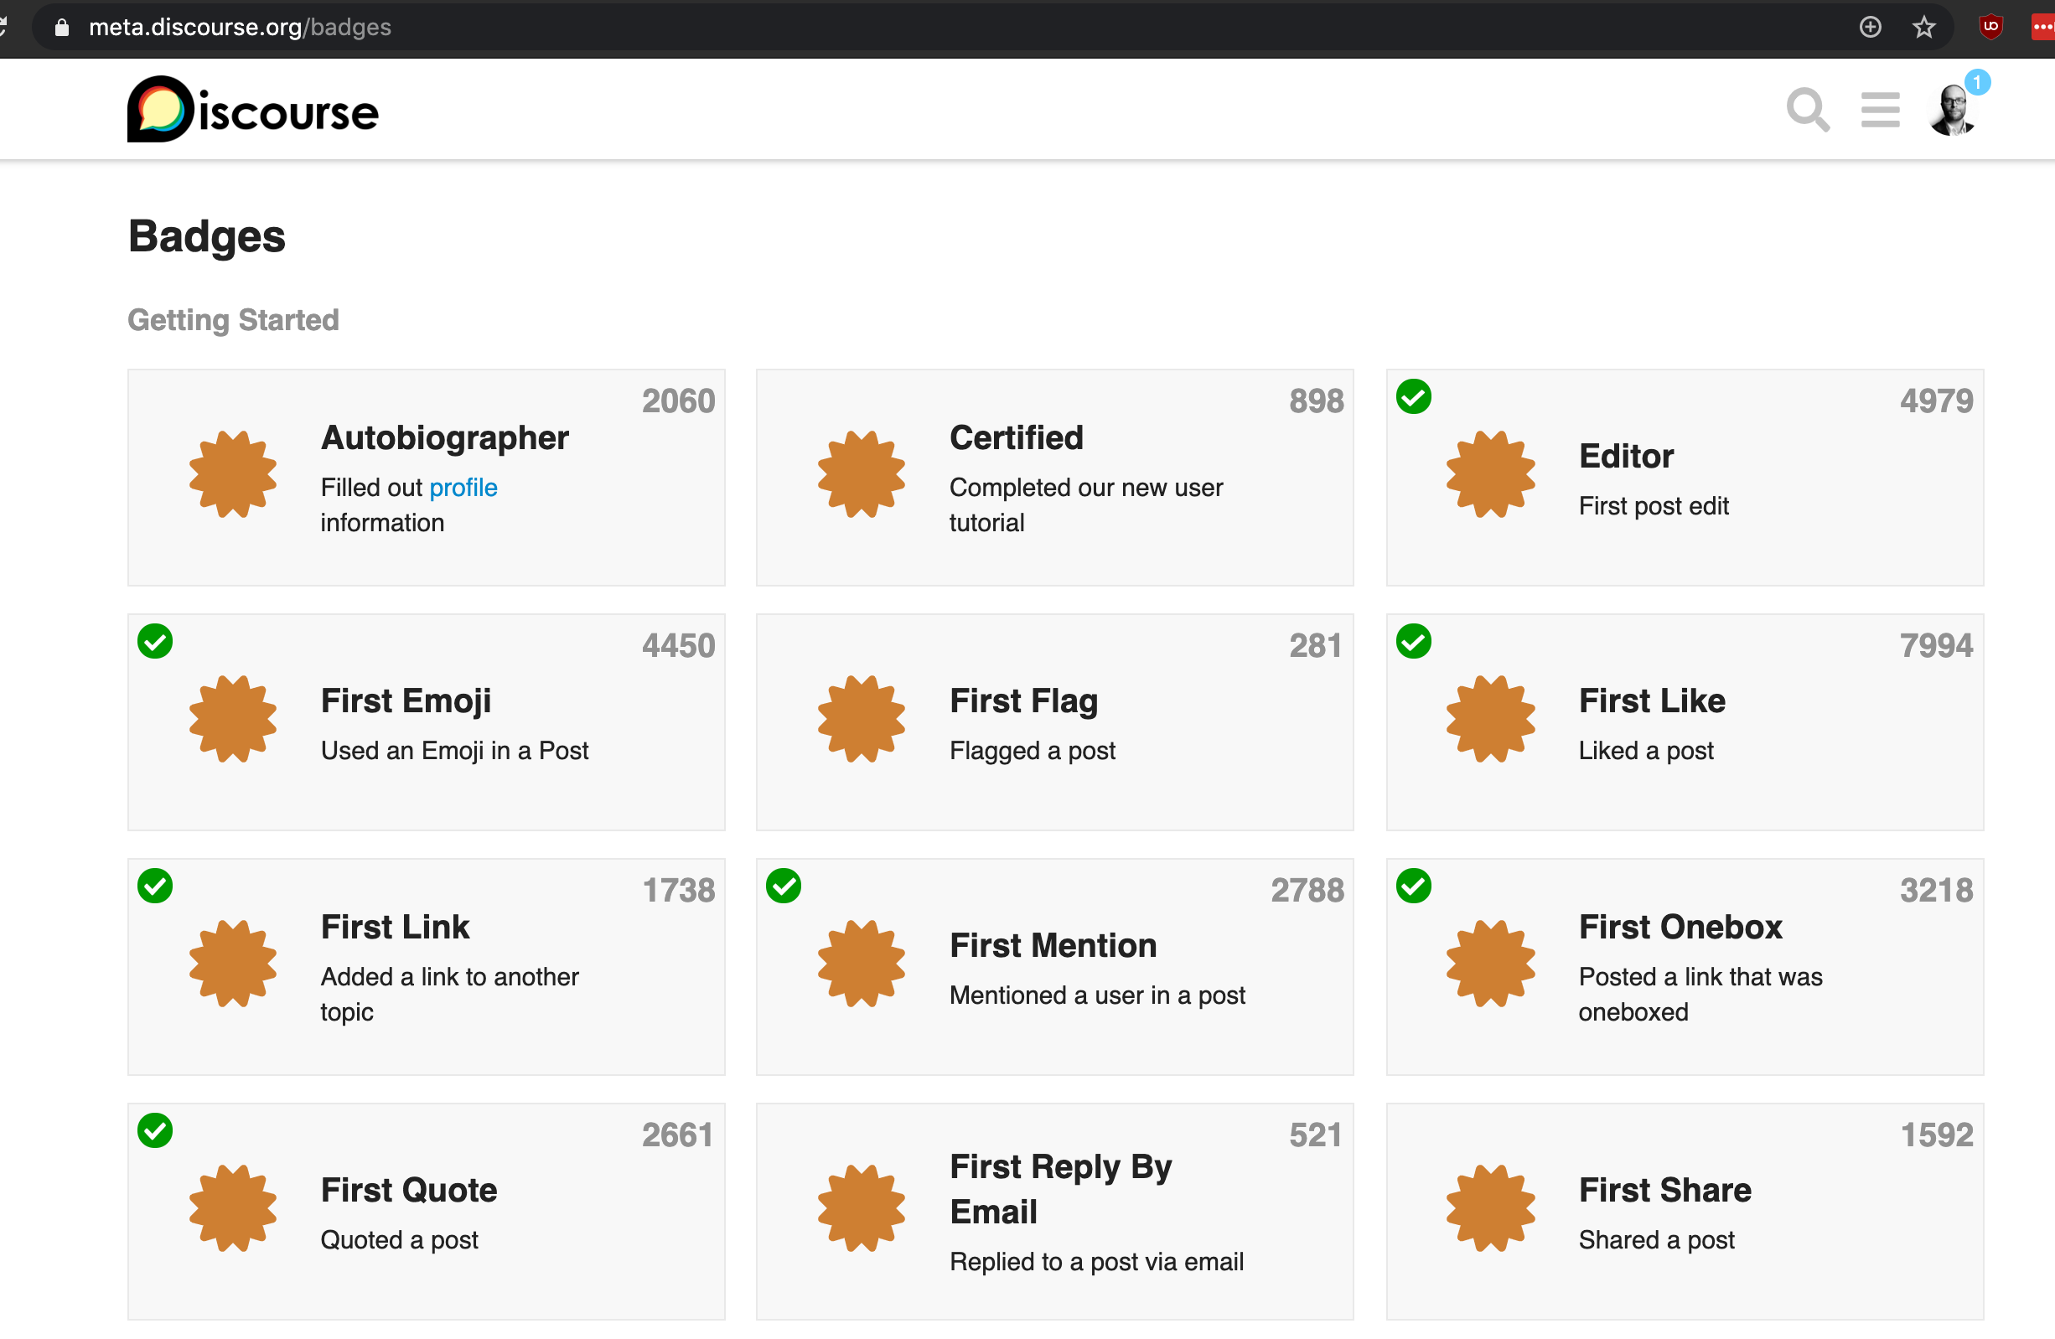Click the green checkmark on First Like
Viewport: 2055px width, 1339px height.
(1414, 642)
